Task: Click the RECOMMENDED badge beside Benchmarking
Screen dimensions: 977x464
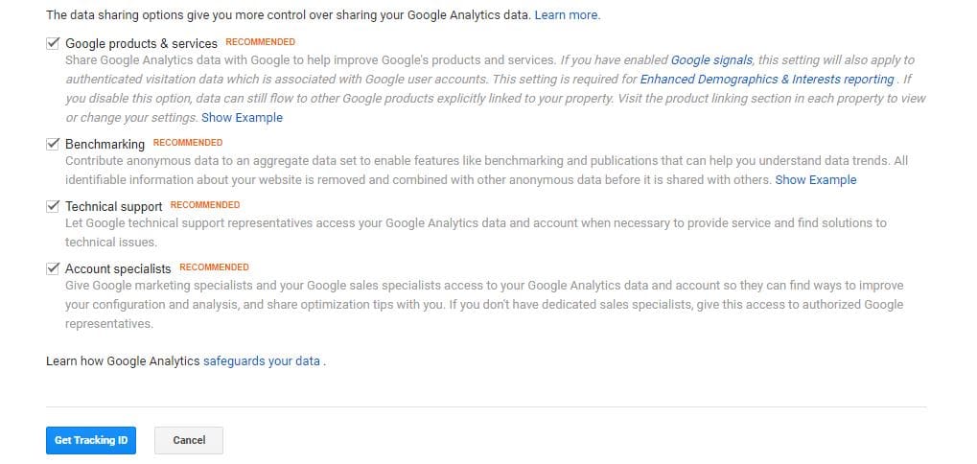Action: click(188, 143)
